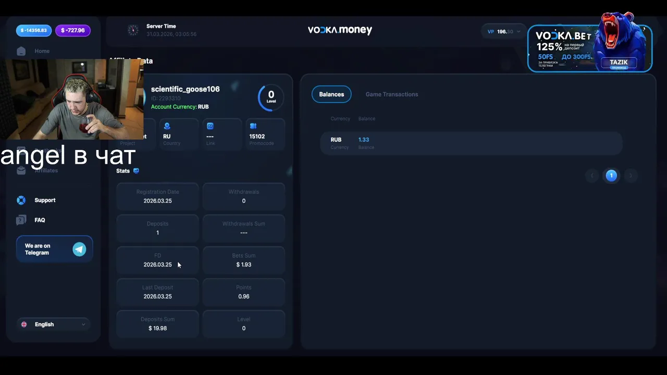667x375 pixels.
Task: Click the RU Country card
Action: click(179, 134)
